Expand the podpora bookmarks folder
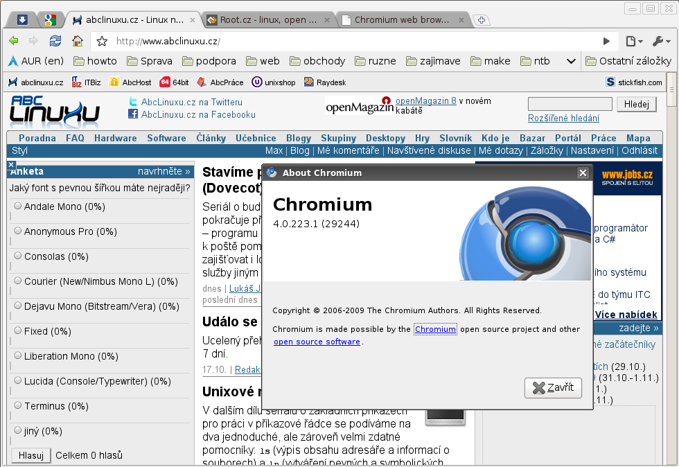 pos(209,61)
